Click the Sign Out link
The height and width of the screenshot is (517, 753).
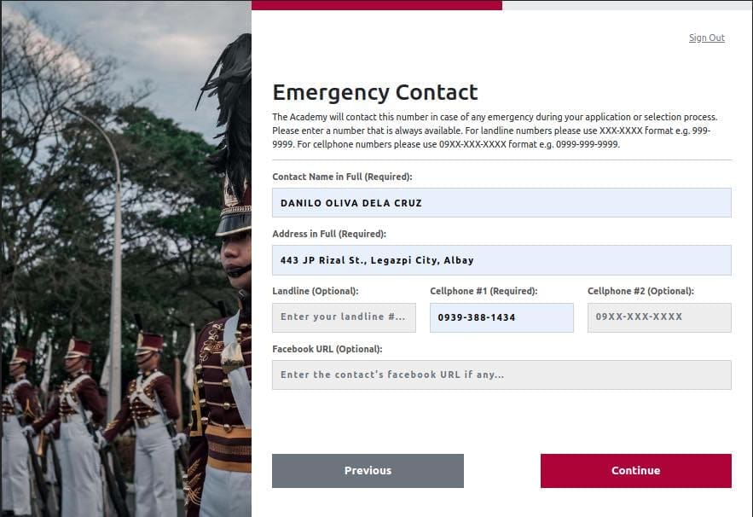coord(706,38)
